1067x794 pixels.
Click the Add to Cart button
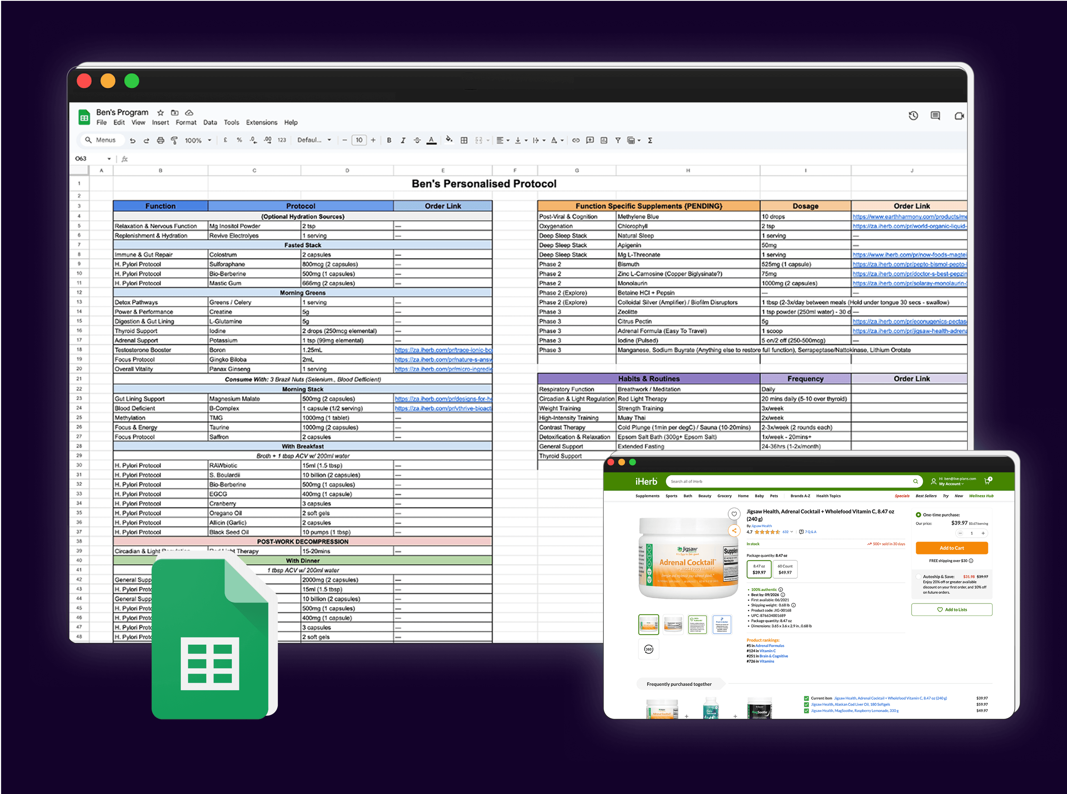click(951, 548)
